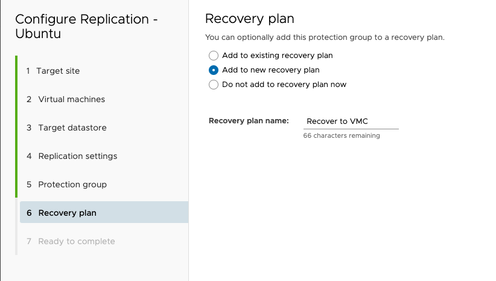Select the highlighted Recovery plan step

point(67,213)
